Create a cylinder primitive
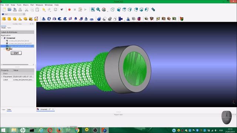 [9, 19]
